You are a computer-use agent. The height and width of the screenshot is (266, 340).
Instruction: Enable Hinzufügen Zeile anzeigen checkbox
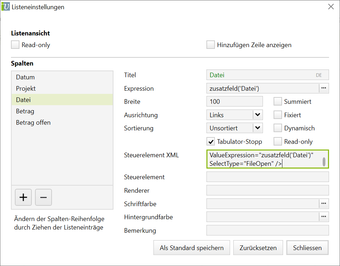(x=211, y=45)
